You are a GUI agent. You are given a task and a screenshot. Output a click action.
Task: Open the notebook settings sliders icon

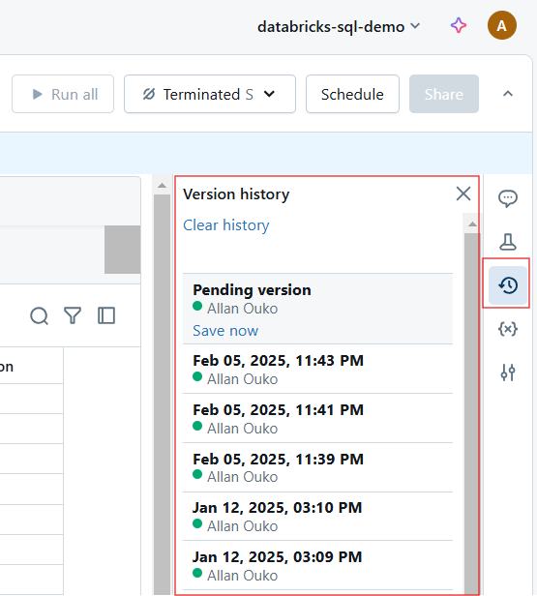[x=508, y=372]
